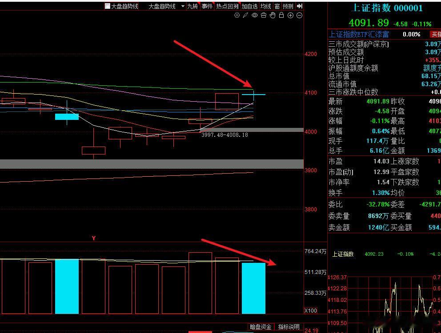
Task: Jump to latest with the arrow-bar icon
Action: pos(300,6)
